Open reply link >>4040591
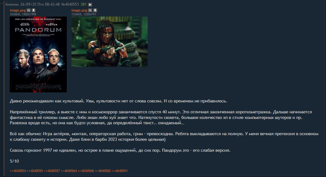 (120, 171)
